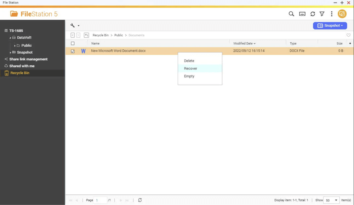Click the wrench tools icon

click(73, 25)
